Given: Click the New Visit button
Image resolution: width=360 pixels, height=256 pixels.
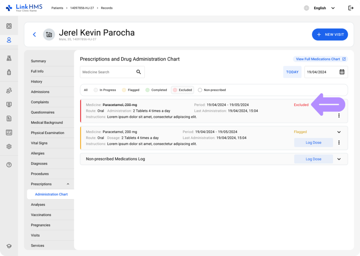Looking at the screenshot, I should click(x=330, y=34).
